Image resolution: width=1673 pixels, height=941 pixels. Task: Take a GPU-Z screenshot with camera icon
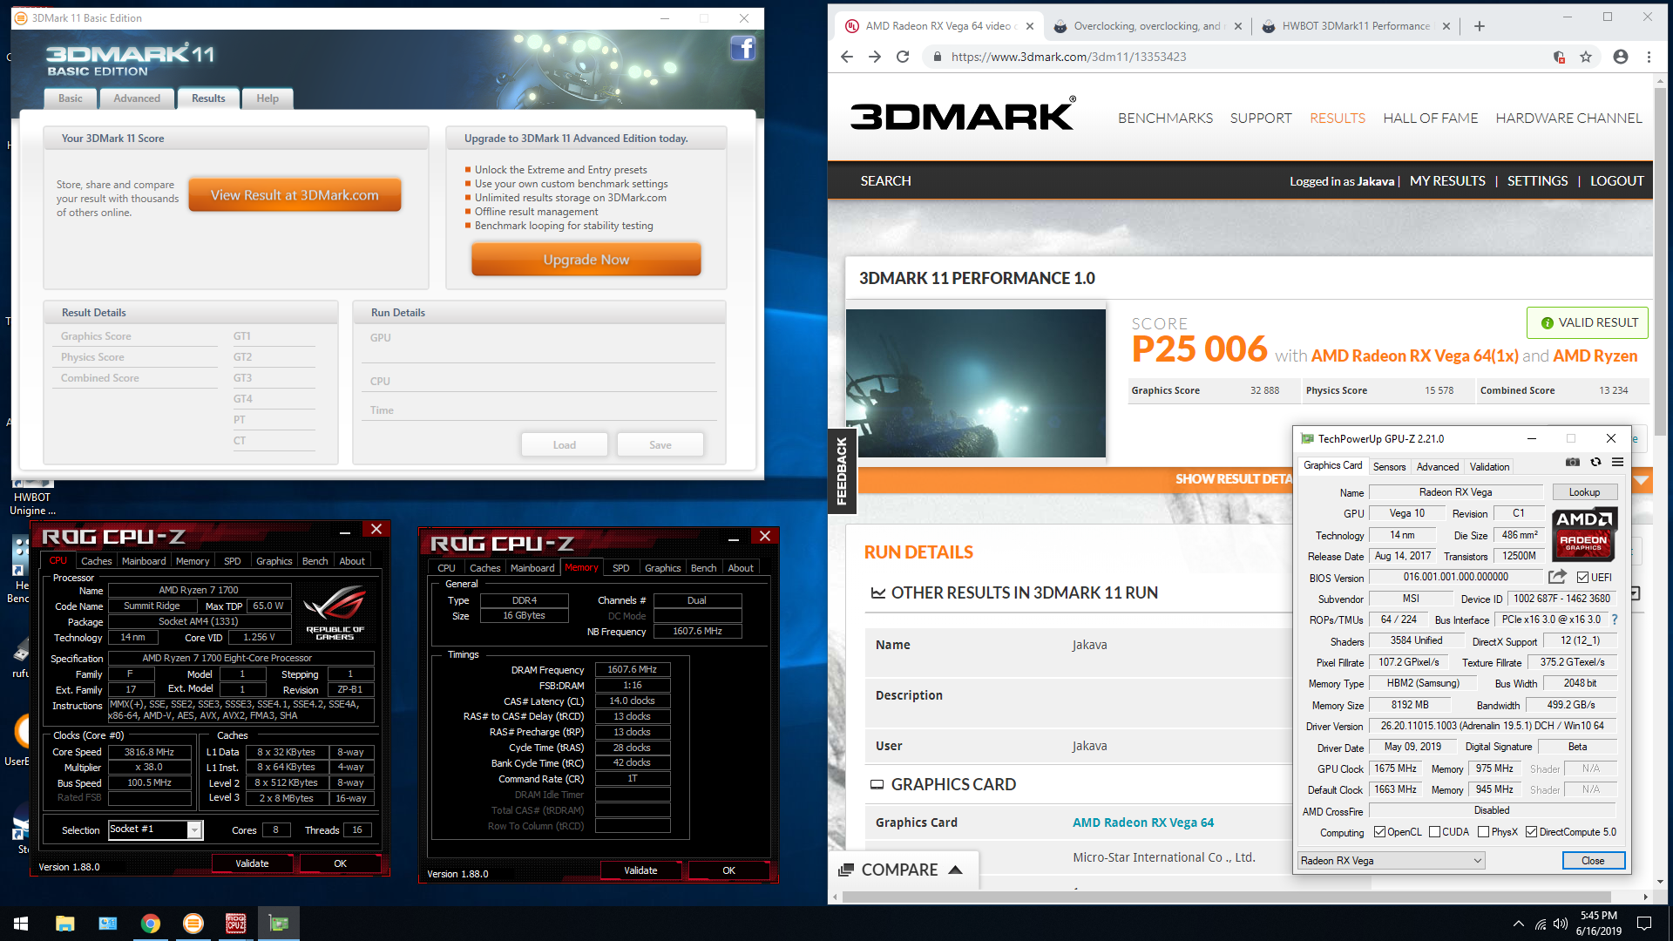[x=1572, y=463]
